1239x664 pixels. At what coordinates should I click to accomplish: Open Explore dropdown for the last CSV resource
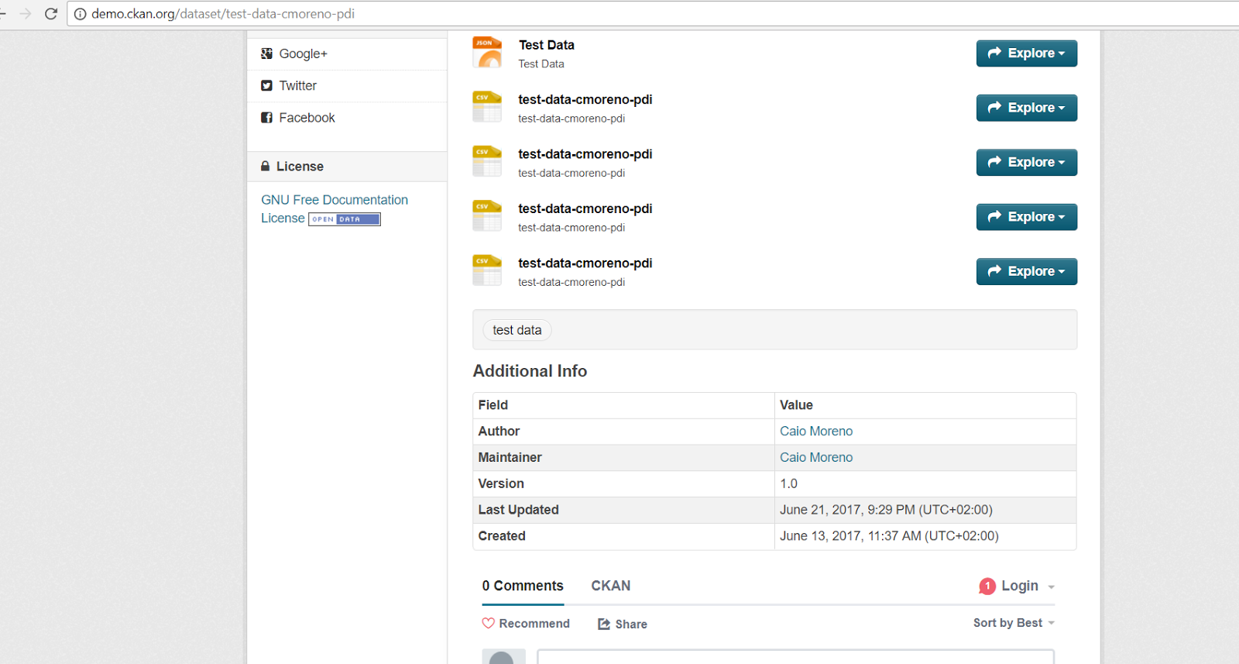(x=1026, y=271)
